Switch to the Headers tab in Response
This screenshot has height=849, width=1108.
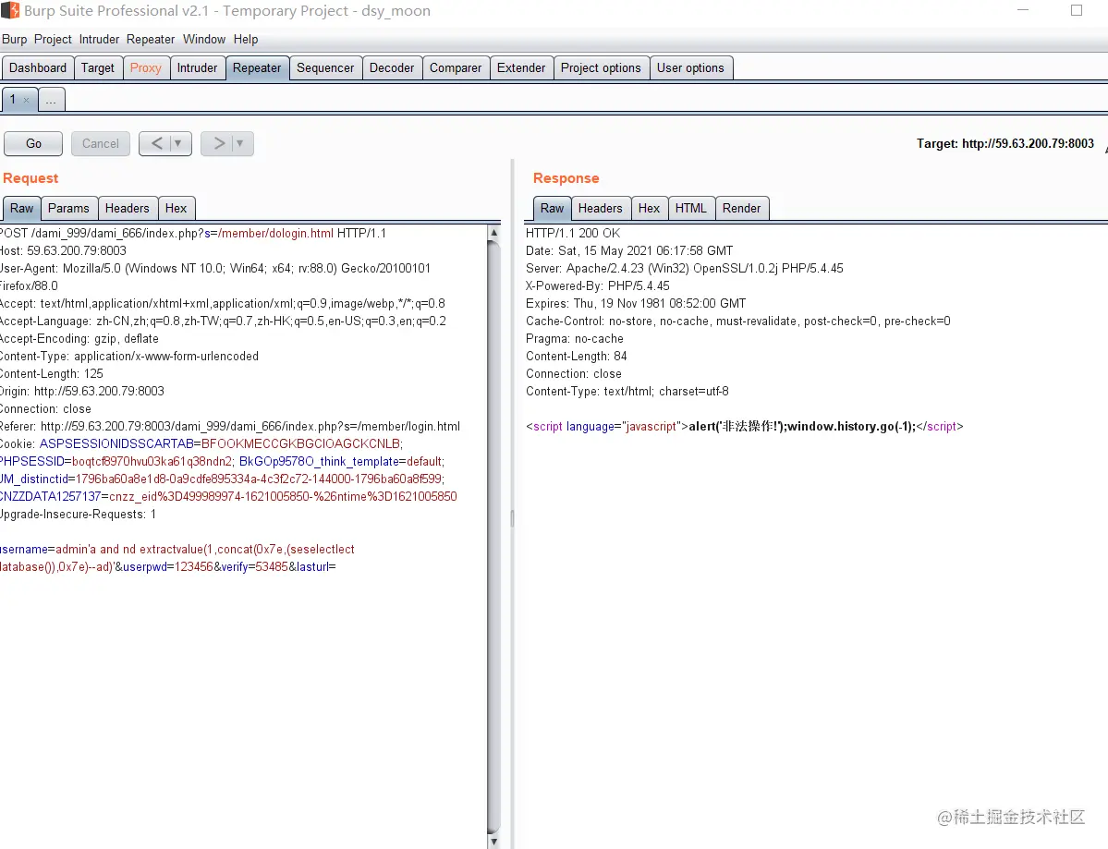600,209
